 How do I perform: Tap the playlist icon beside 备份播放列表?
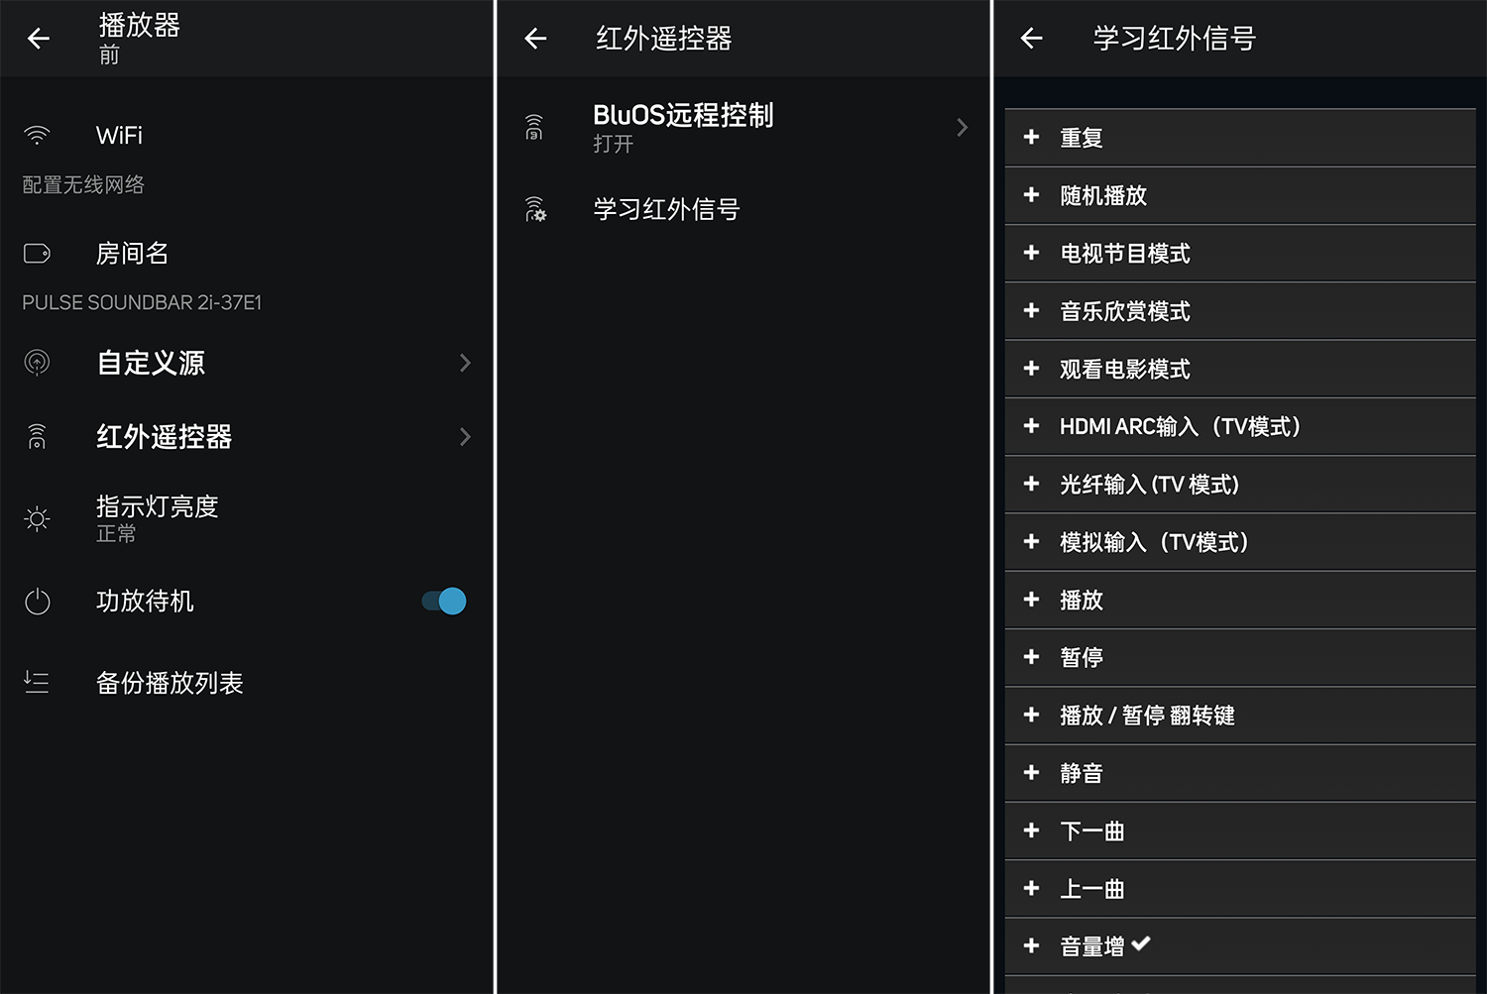[37, 683]
